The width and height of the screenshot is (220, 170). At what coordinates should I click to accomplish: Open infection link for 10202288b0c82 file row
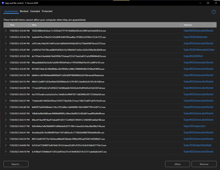click(x=198, y=30)
